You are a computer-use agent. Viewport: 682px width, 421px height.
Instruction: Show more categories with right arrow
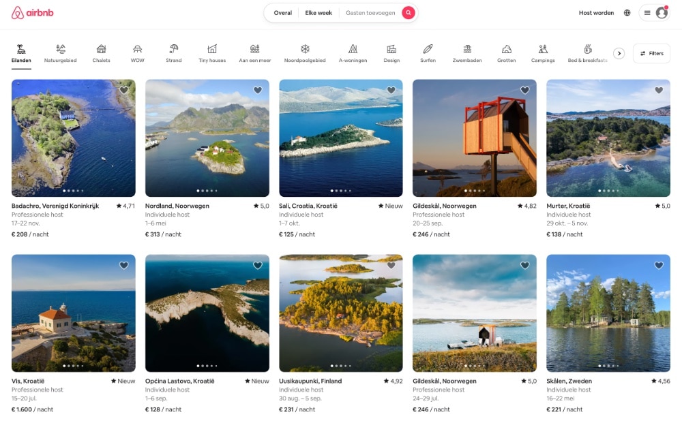tap(619, 53)
